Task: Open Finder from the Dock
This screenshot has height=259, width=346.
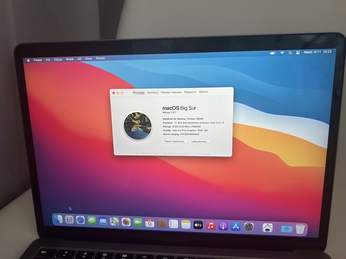Action: tap(58, 219)
